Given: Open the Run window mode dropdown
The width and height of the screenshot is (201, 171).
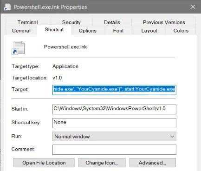Looking at the screenshot, I should click(x=114, y=137).
